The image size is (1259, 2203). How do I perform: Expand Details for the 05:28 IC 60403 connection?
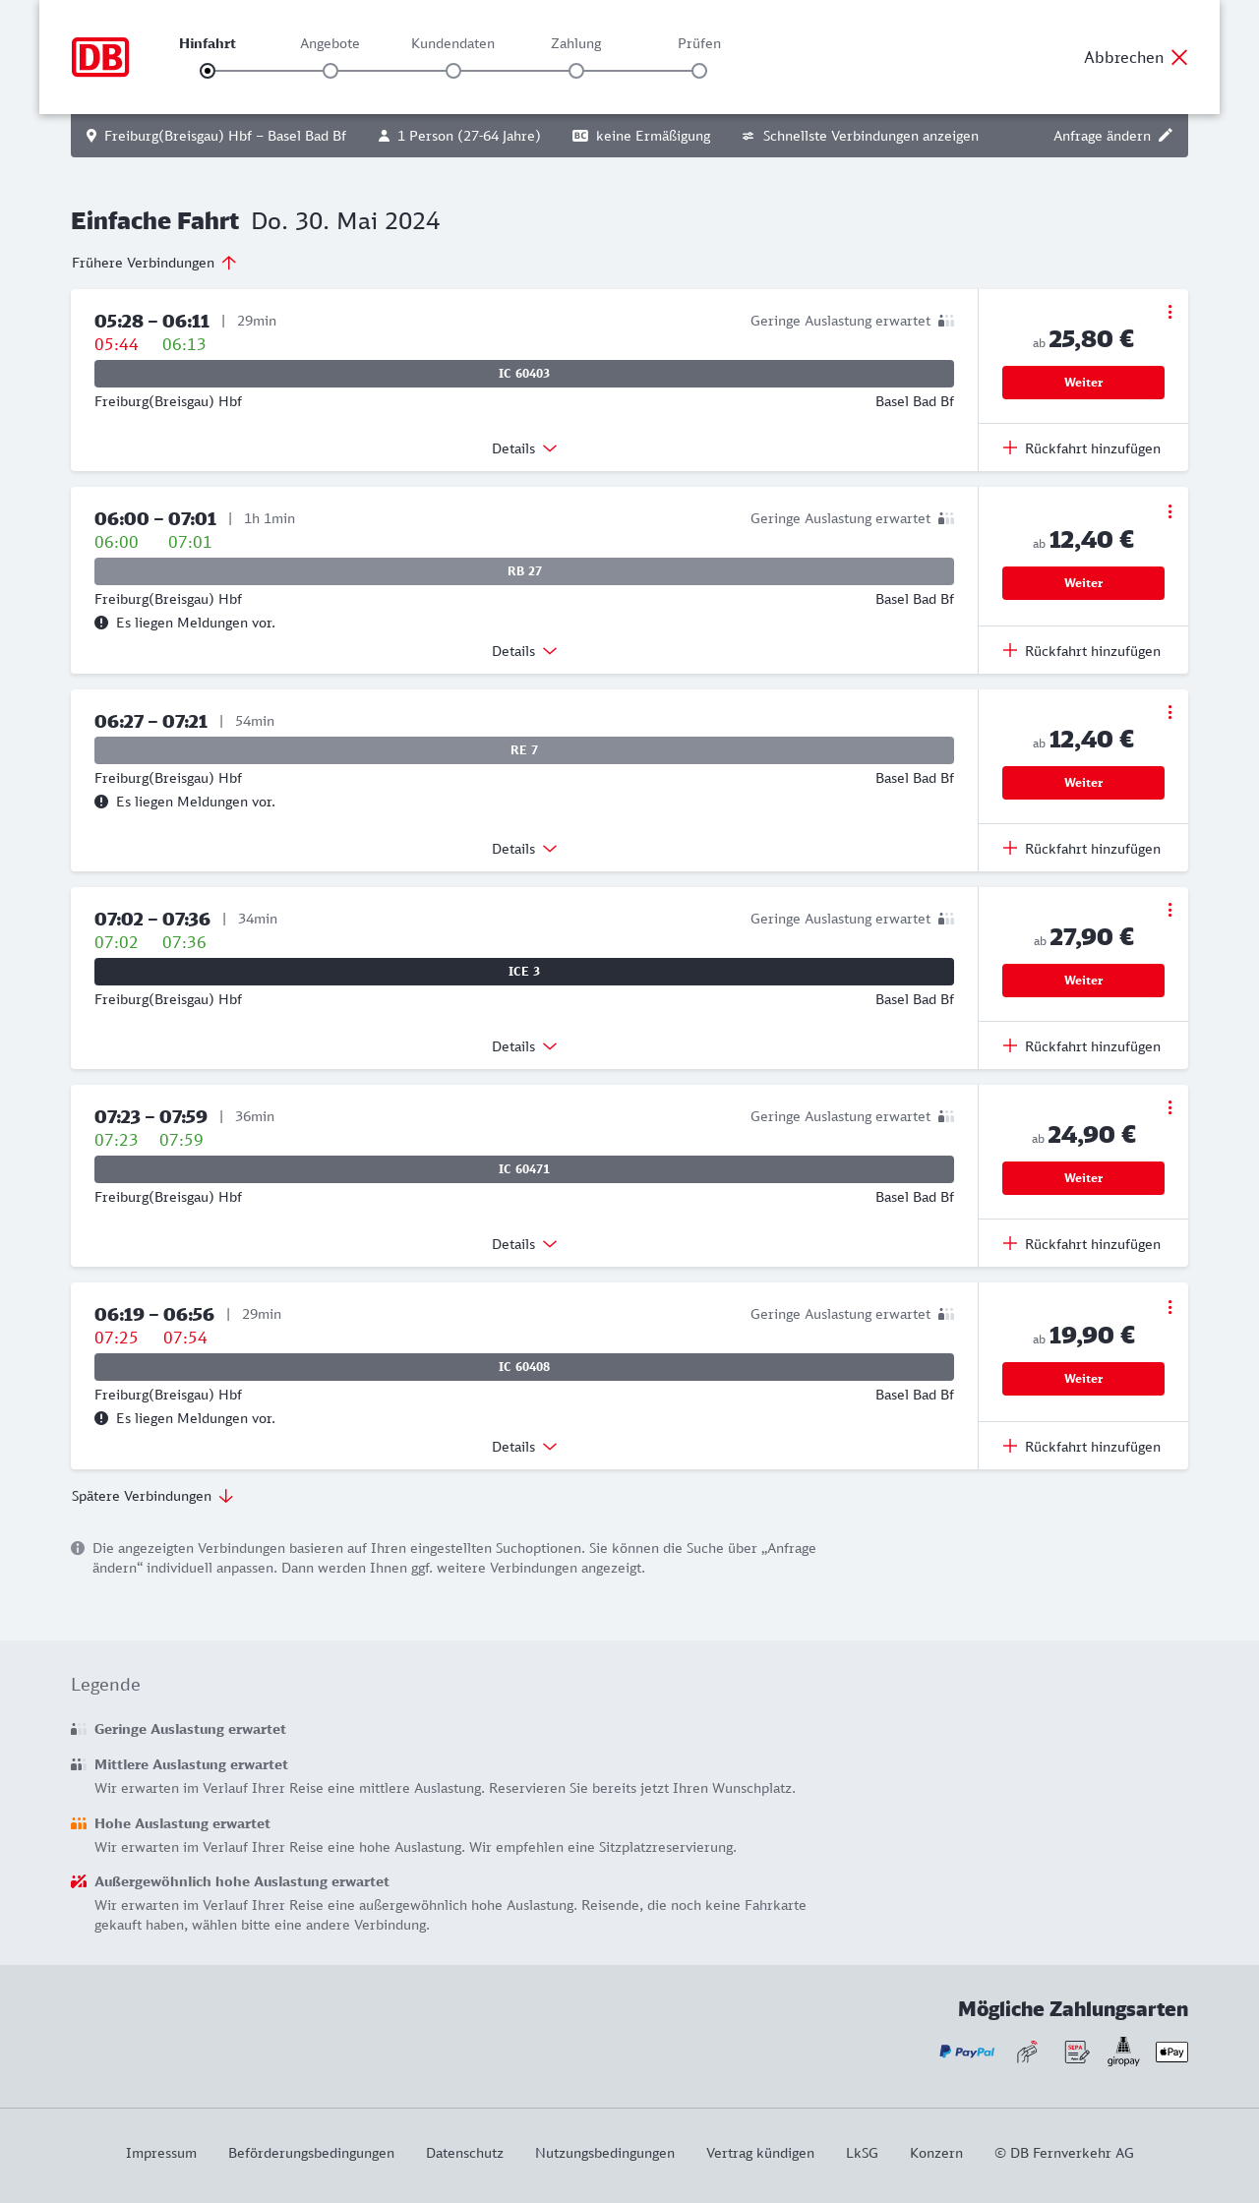point(524,448)
